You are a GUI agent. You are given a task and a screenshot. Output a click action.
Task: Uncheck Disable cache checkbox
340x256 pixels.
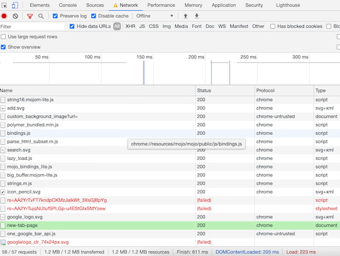pos(93,16)
